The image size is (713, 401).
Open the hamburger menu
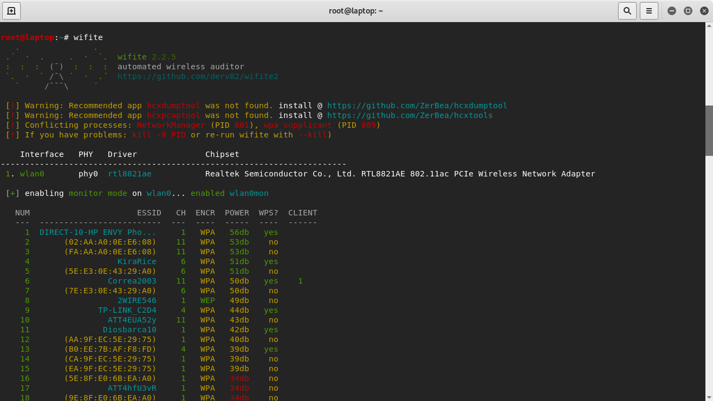[649, 11]
